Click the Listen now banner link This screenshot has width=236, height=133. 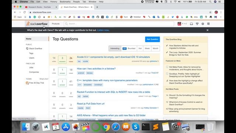click(x=103, y=30)
